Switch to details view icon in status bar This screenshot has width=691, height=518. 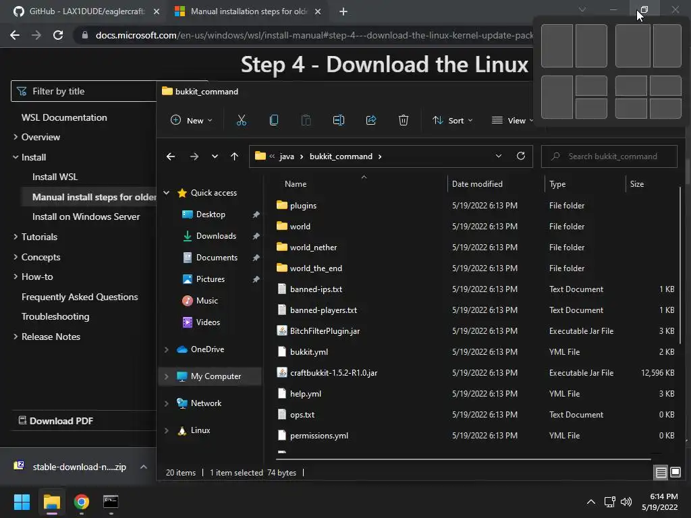coord(661,473)
